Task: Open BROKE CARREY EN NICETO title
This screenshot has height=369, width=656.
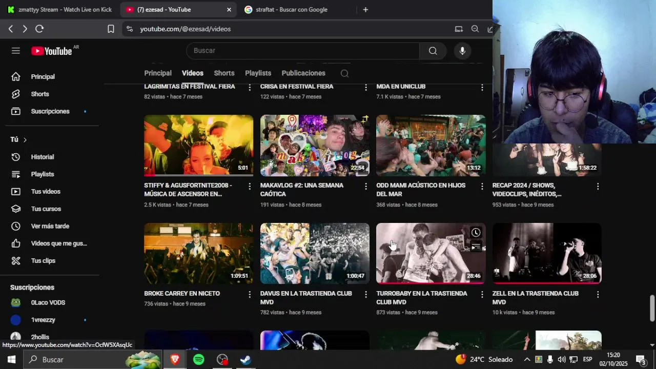Action: [182, 294]
